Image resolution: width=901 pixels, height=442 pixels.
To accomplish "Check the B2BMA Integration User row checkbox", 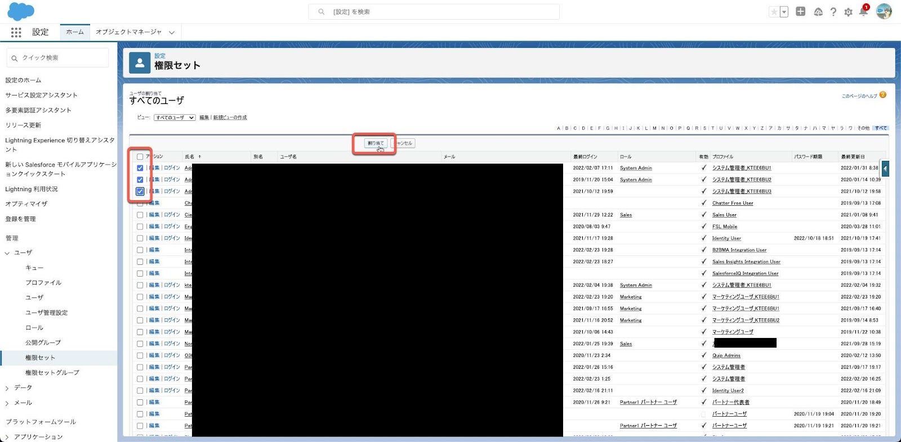I will [140, 250].
